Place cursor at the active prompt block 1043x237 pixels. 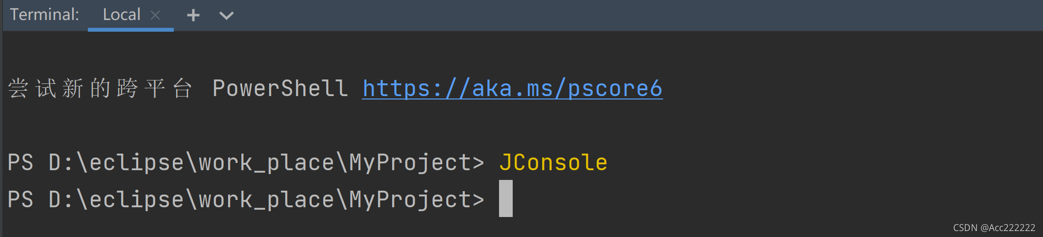point(506,198)
